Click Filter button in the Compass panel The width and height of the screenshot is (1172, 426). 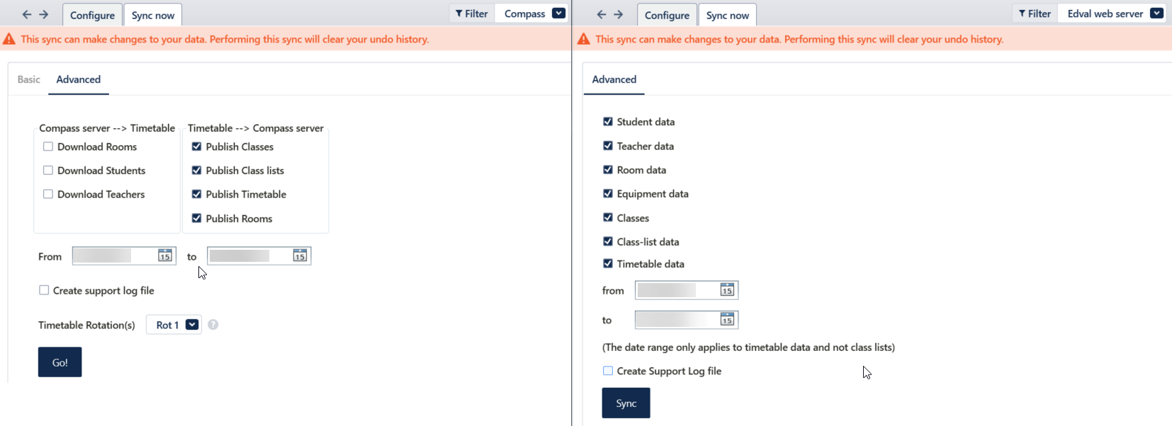pyautogui.click(x=472, y=13)
